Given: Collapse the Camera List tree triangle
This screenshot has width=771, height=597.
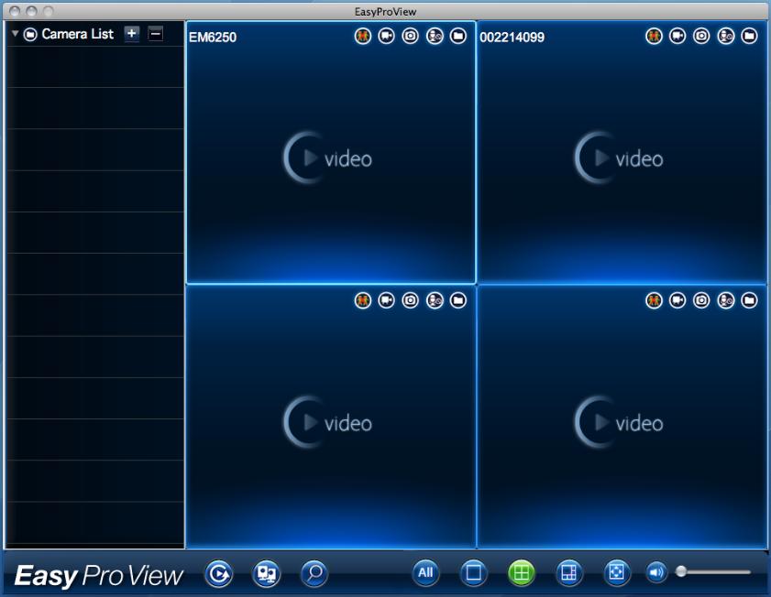Looking at the screenshot, I should click(16, 33).
